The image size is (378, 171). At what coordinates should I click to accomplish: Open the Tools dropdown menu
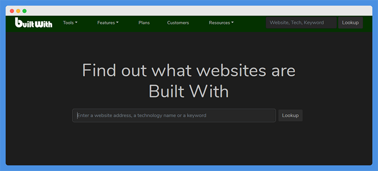pos(70,23)
